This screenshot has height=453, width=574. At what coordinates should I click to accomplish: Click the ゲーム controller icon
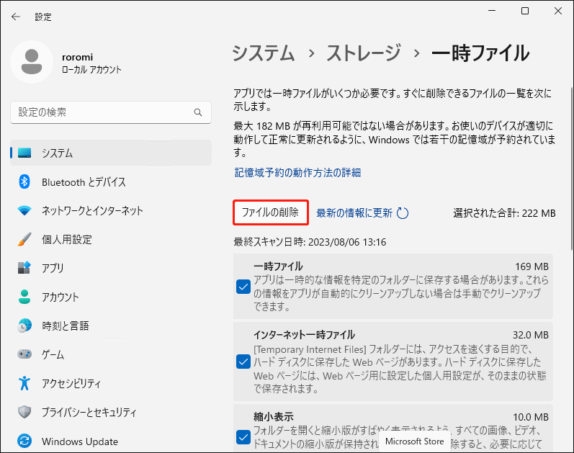click(x=24, y=354)
